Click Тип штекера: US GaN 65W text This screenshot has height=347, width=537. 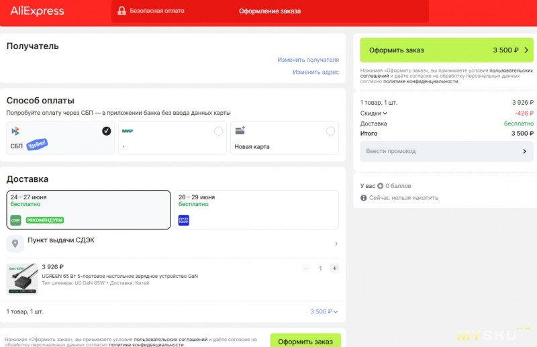73,283
